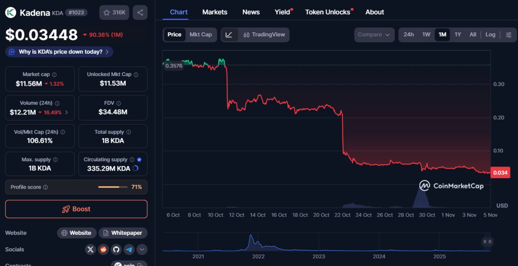This screenshot has height=266, width=518.
Task: Click the Boost button
Action: point(76,209)
